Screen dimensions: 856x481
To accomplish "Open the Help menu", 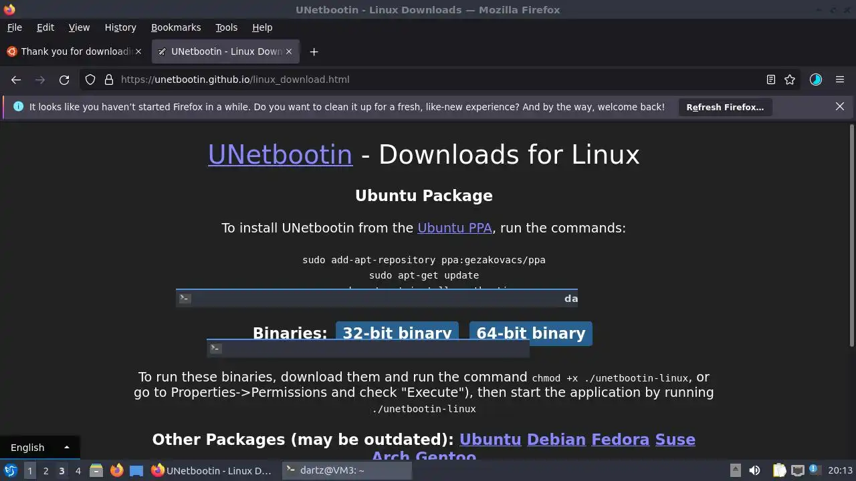I will tap(262, 27).
